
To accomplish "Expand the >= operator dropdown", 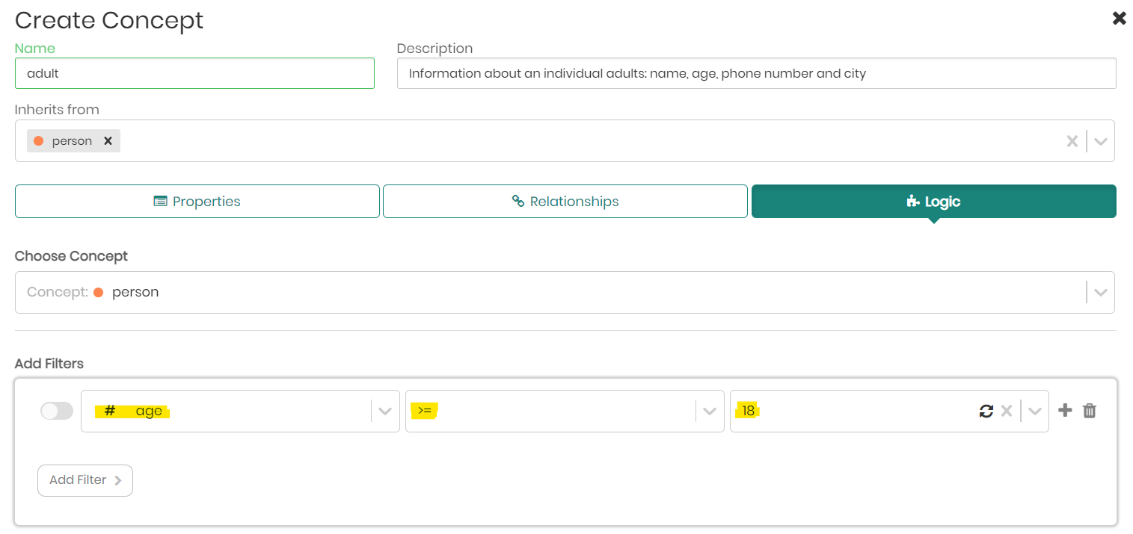I will pyautogui.click(x=709, y=411).
